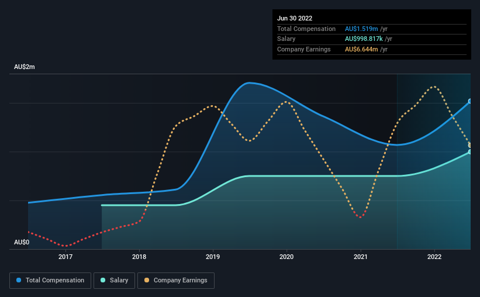
Task: Click the AU$2m y-axis label
Action: click(25, 67)
